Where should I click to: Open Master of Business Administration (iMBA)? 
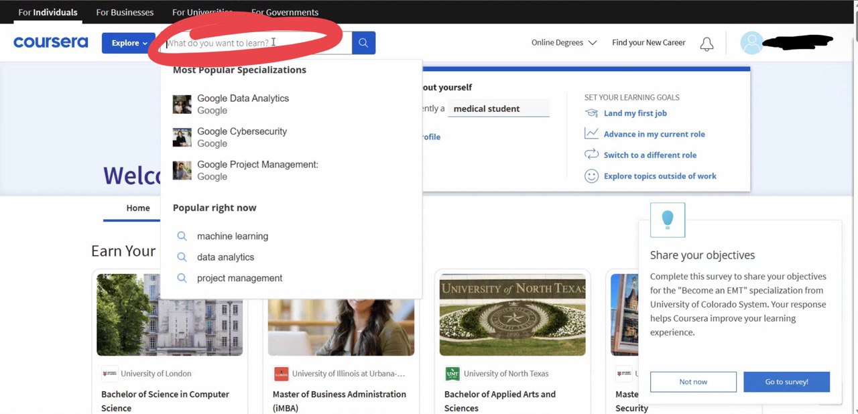tap(339, 401)
